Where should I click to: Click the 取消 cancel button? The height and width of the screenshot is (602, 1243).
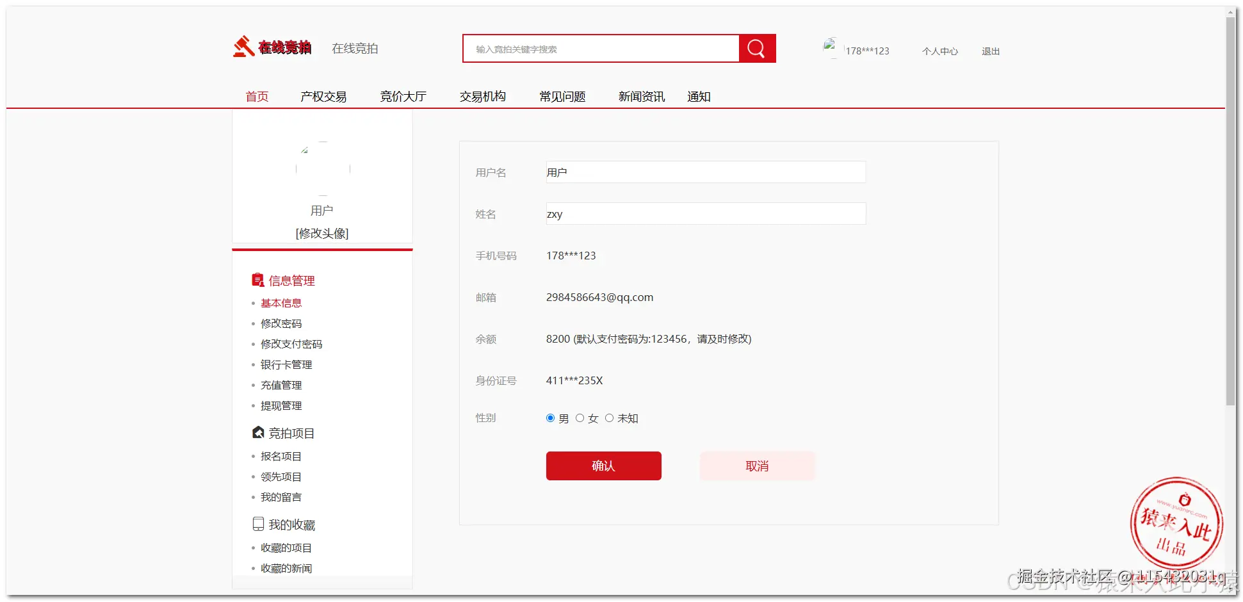point(757,466)
